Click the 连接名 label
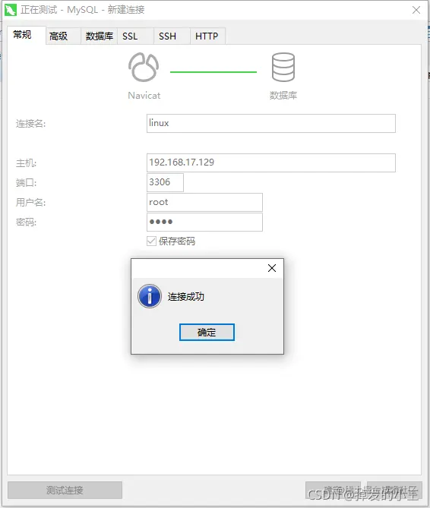 tap(31, 124)
